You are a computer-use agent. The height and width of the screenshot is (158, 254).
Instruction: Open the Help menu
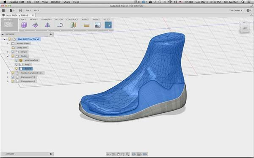click(x=76, y=2)
